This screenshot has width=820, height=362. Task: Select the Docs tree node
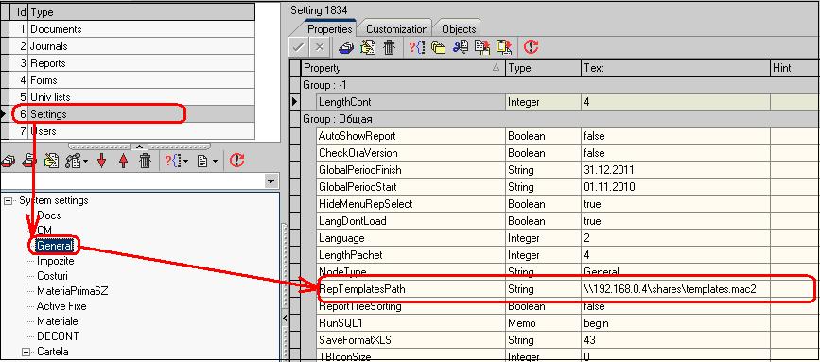pyautogui.click(x=48, y=215)
